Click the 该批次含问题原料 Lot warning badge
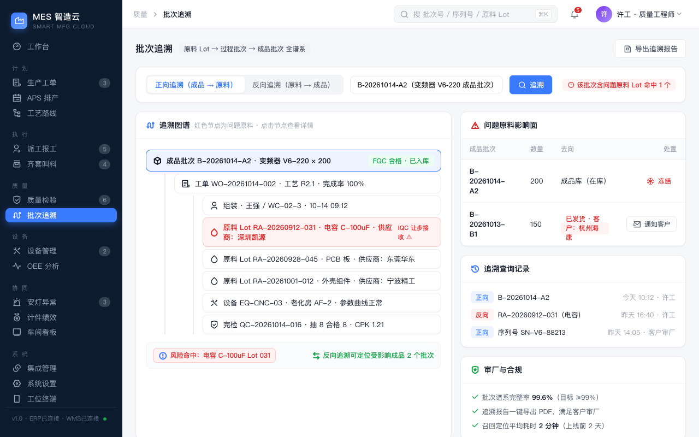The height and width of the screenshot is (437, 699). click(x=619, y=85)
